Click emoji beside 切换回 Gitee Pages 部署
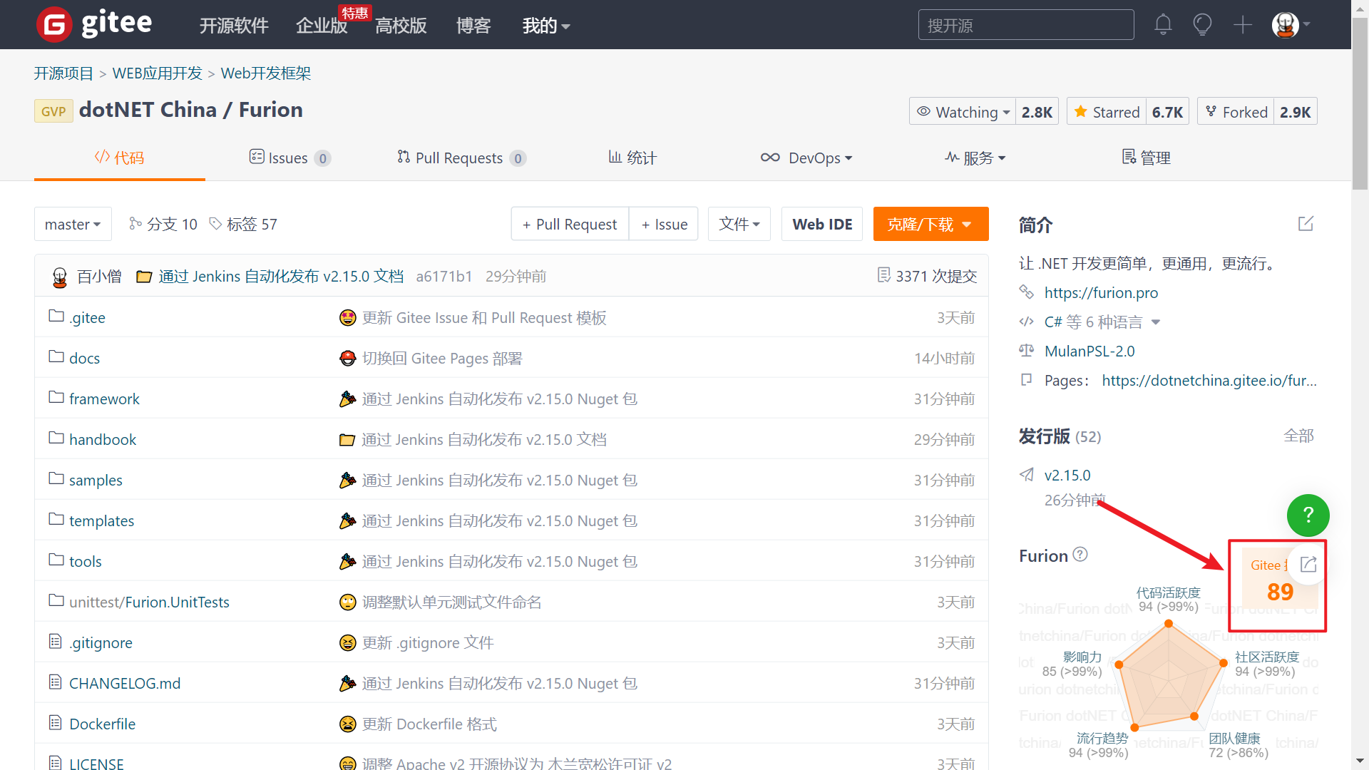The width and height of the screenshot is (1369, 770). tap(347, 358)
